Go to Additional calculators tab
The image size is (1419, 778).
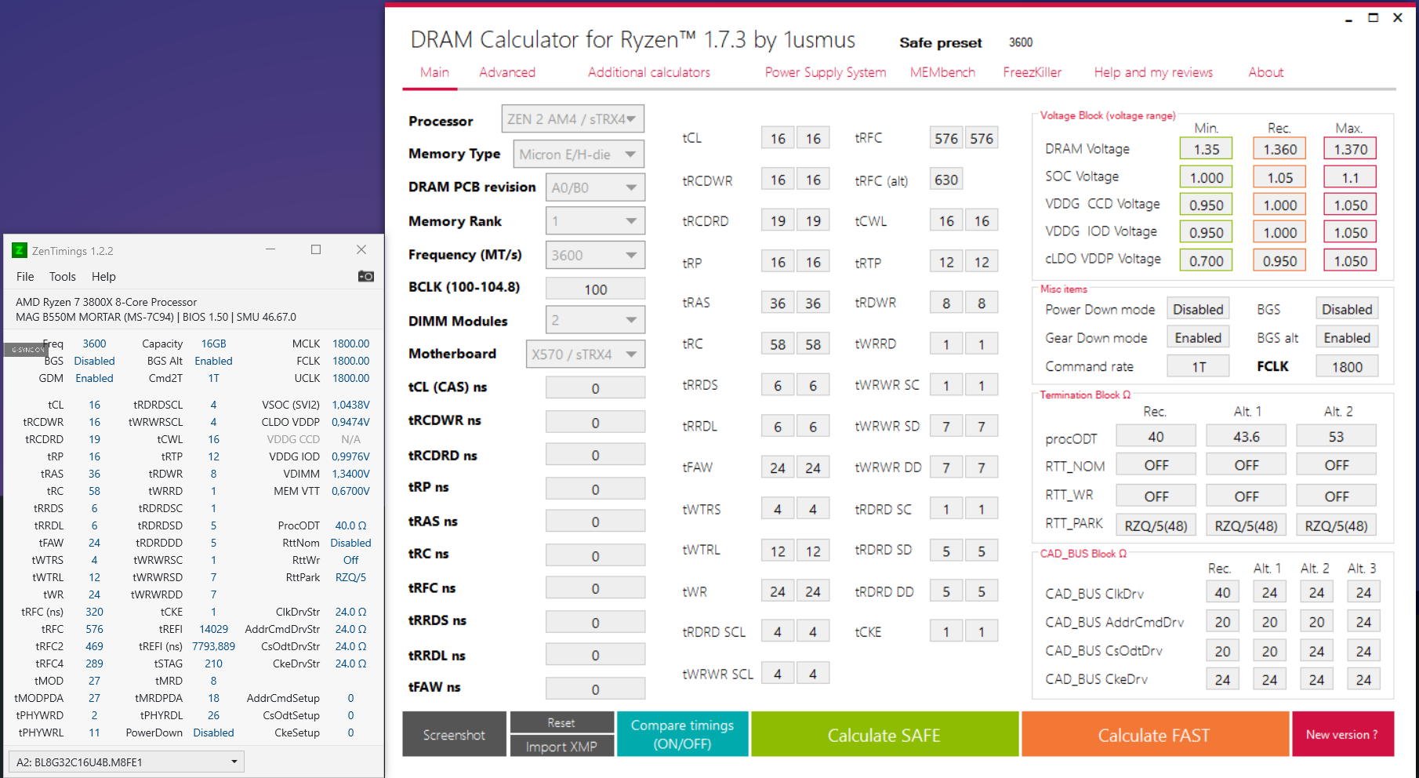(649, 72)
